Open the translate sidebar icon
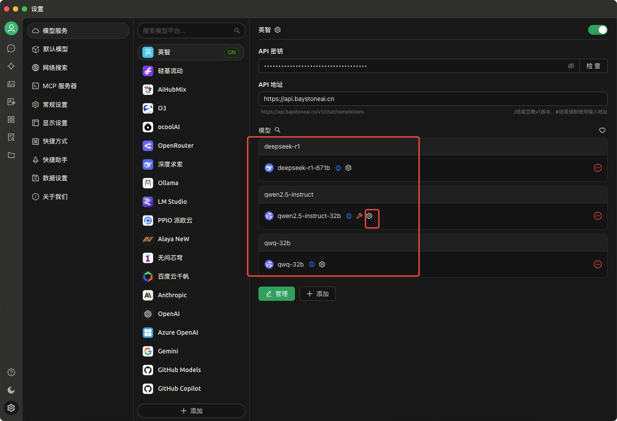The image size is (617, 421). [x=11, y=102]
